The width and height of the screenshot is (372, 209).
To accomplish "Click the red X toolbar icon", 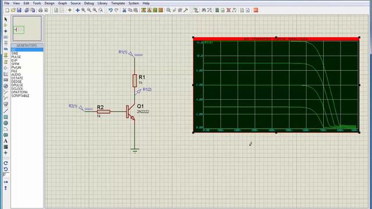I will coord(228,10).
